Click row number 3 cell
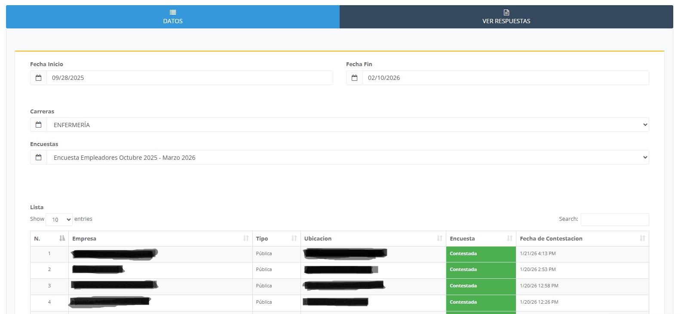The height and width of the screenshot is (314, 681). click(49, 286)
